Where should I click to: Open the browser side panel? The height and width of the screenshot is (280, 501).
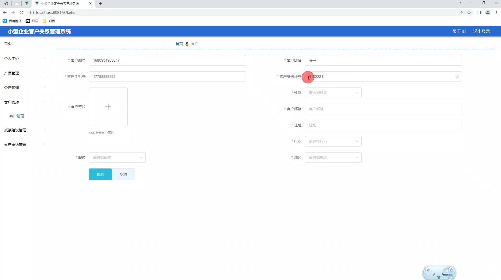[479, 13]
